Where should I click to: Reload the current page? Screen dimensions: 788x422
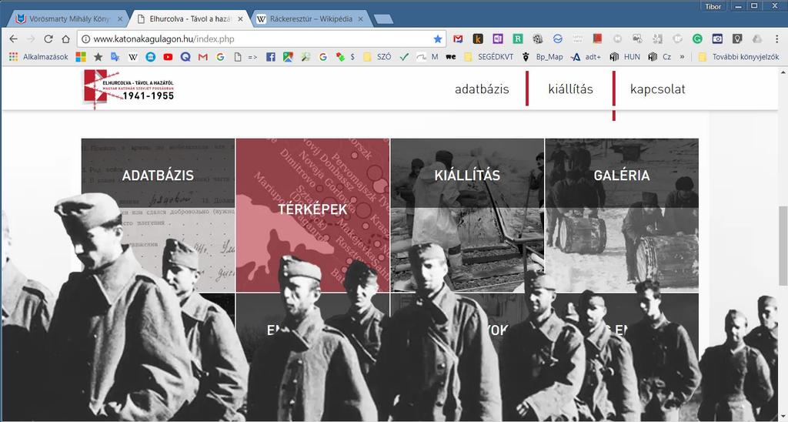(x=48, y=39)
